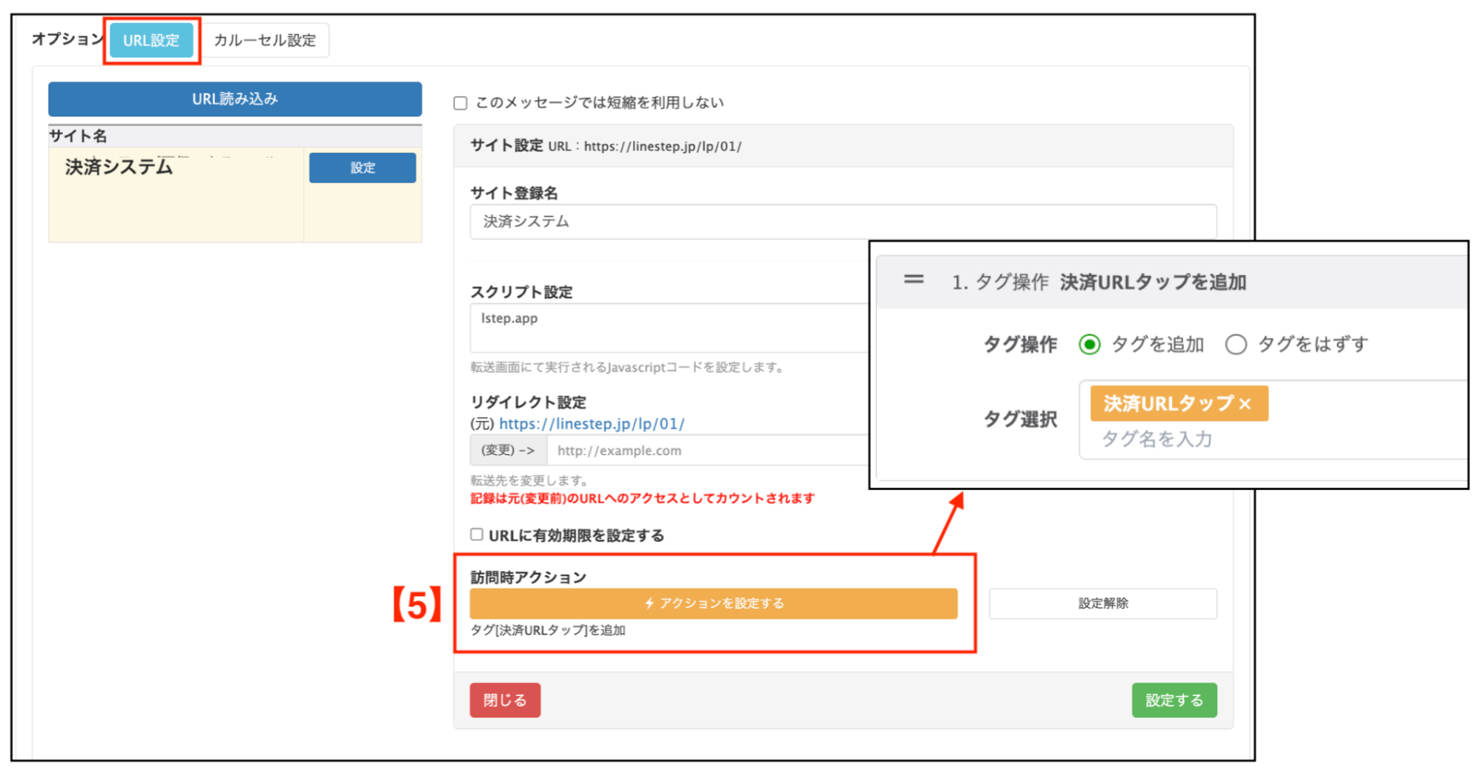Viewport: 1482px width, 780px height.
Task: Check URLに有効期限を設定する option
Action: [475, 534]
